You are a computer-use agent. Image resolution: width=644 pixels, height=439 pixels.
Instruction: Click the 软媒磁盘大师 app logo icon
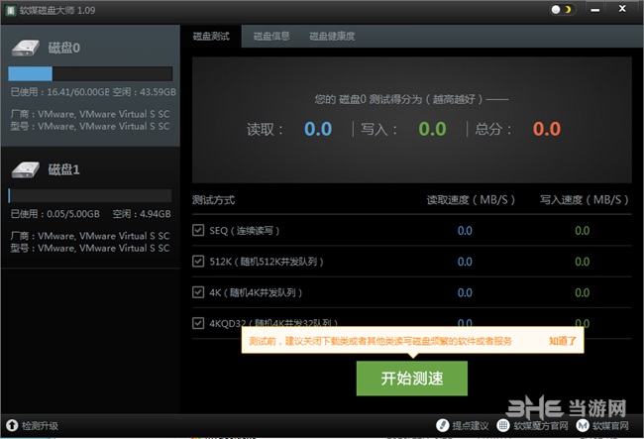pos(10,10)
